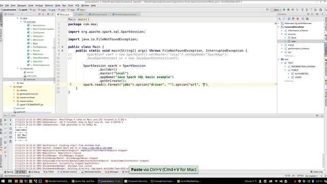Image resolution: width=327 pixels, height=184 pixels.
Task: Expand the classes folder under target
Action: tap(14, 90)
